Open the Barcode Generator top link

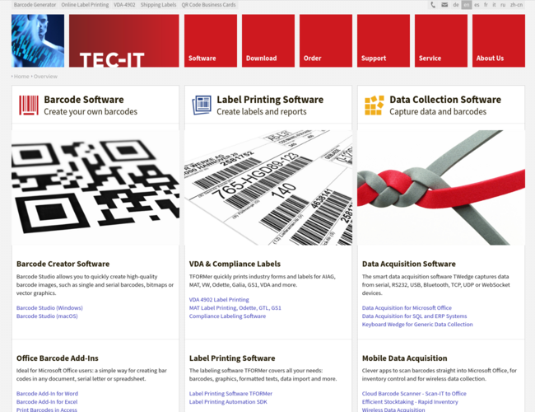[x=35, y=5]
